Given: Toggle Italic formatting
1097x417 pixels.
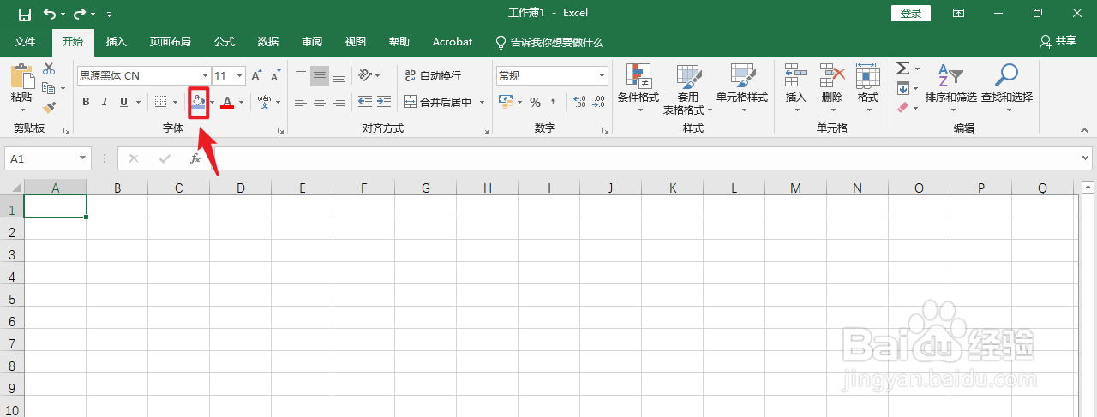Looking at the screenshot, I should pyautogui.click(x=105, y=102).
